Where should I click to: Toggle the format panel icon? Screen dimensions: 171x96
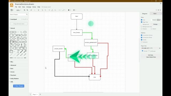tap(158, 10)
